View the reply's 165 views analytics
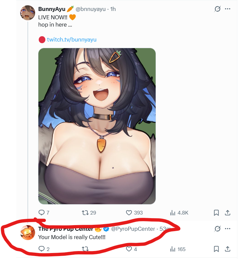 [x=178, y=249]
